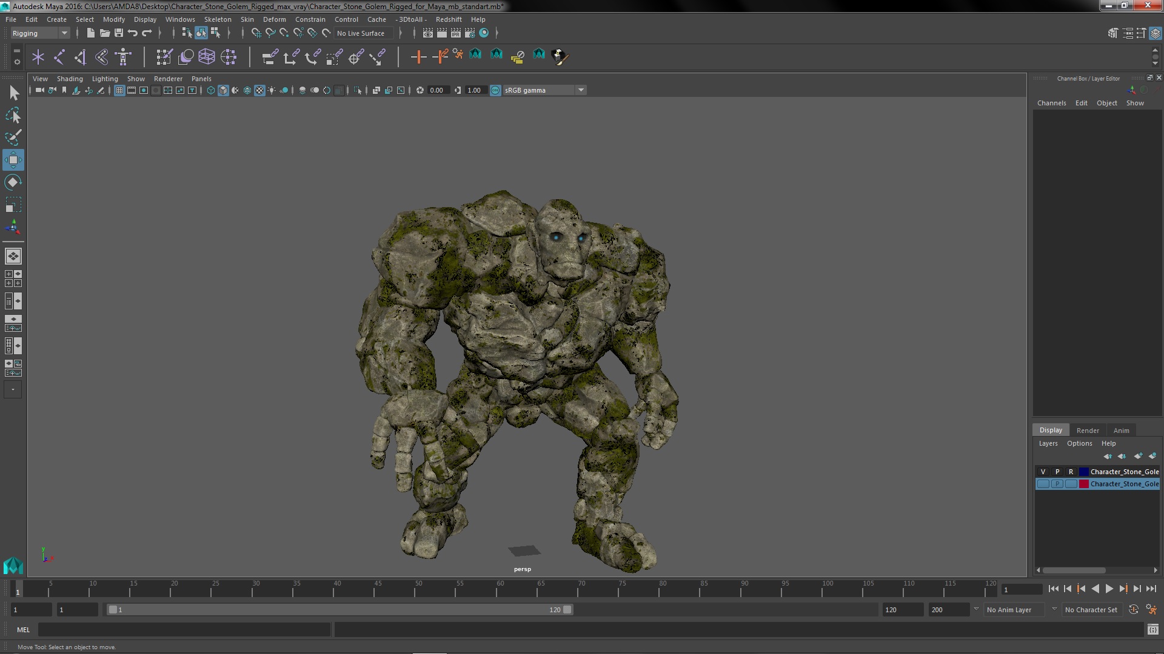This screenshot has height=654, width=1164.
Task: Click the Open Scene folder icon
Action: (104, 33)
